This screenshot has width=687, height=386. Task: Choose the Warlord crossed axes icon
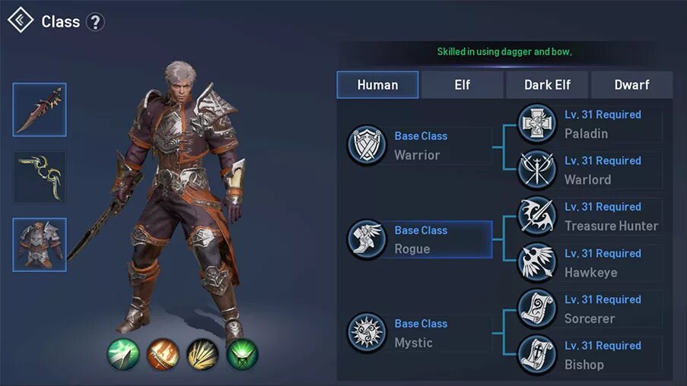[536, 169]
